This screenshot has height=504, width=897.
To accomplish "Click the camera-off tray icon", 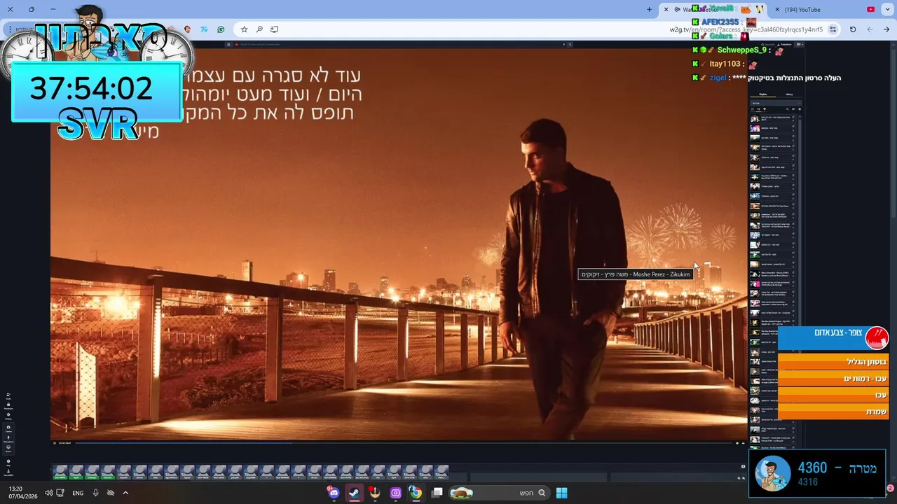I will point(111,493).
